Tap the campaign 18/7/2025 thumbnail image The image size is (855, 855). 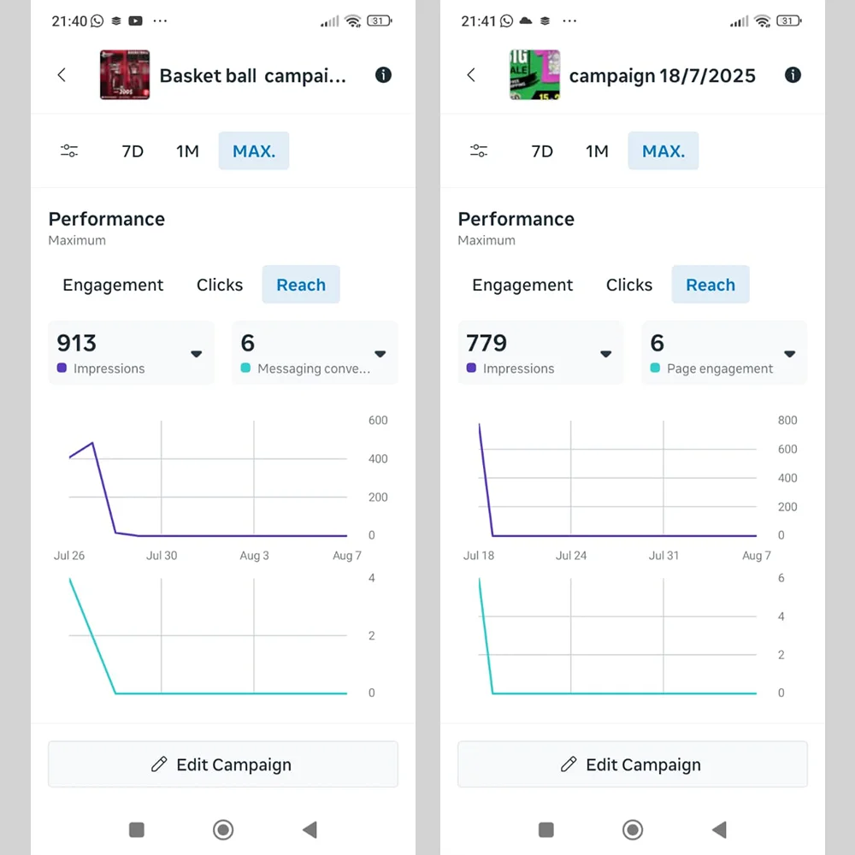[x=534, y=75]
